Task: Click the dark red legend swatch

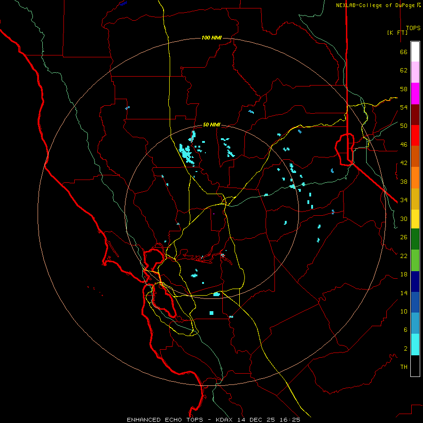Action: click(415, 115)
